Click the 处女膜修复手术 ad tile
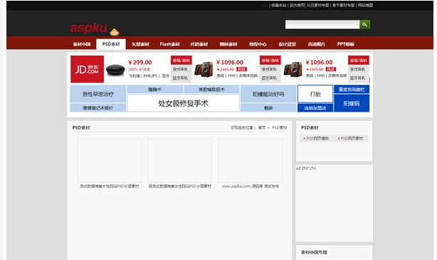 click(x=183, y=104)
